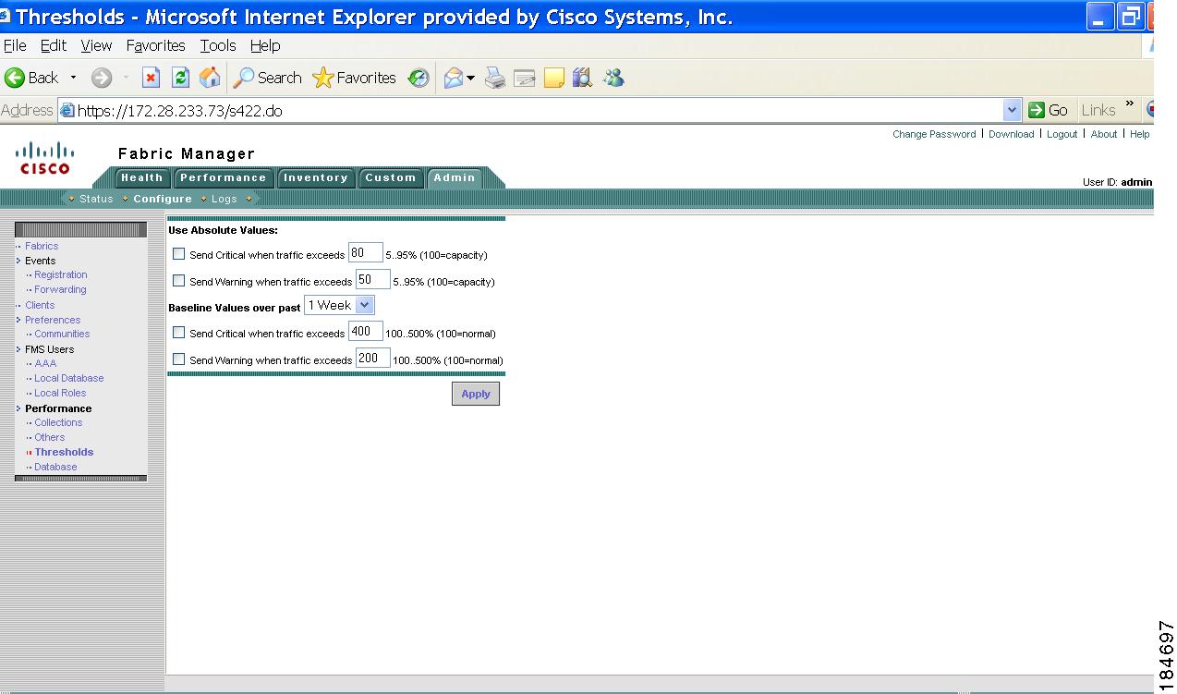
Task: Click the Mail envelope icon
Action: pyautogui.click(x=454, y=79)
